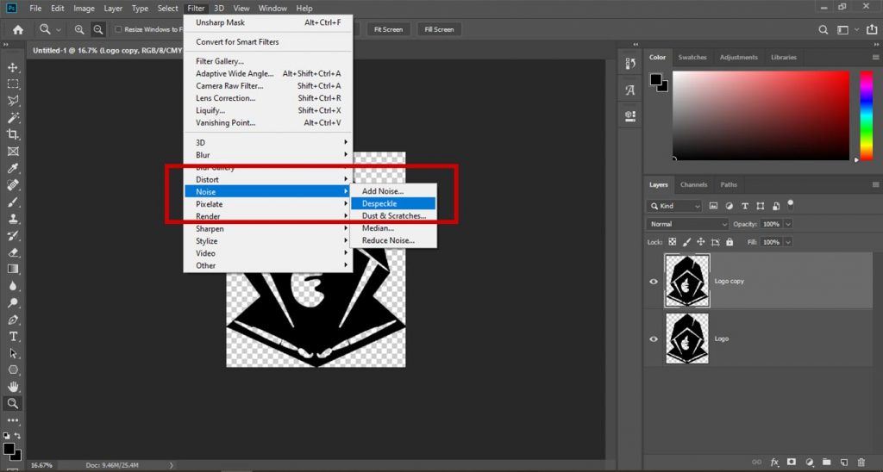883x472 pixels.
Task: Select the Gradient tool
Action: pyautogui.click(x=13, y=269)
